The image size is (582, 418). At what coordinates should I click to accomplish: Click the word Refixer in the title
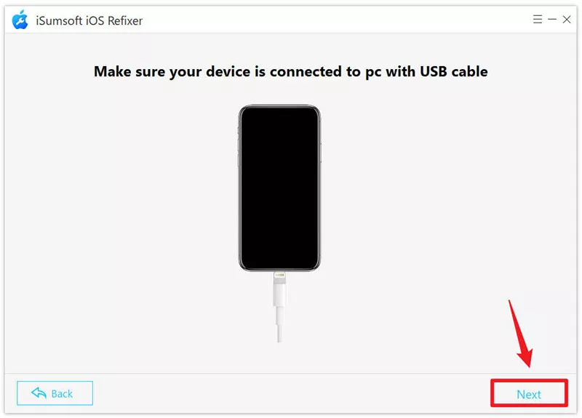pos(125,21)
